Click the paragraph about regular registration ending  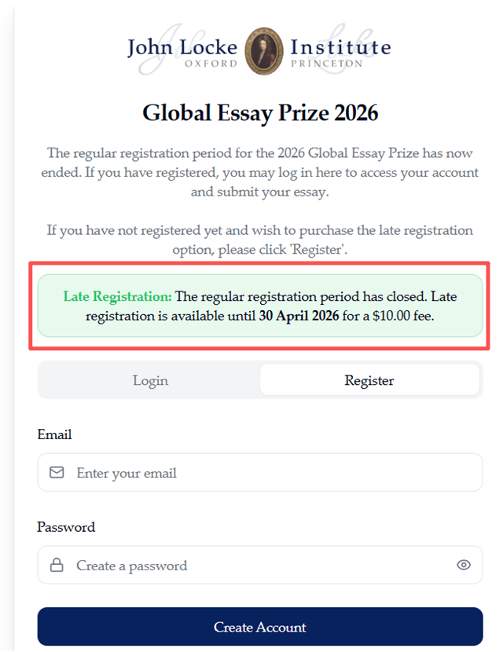[260, 171]
